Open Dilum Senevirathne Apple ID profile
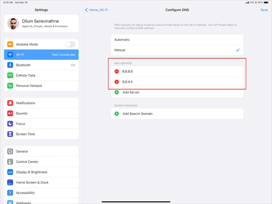The height and width of the screenshot is (204, 272). [x=41, y=23]
